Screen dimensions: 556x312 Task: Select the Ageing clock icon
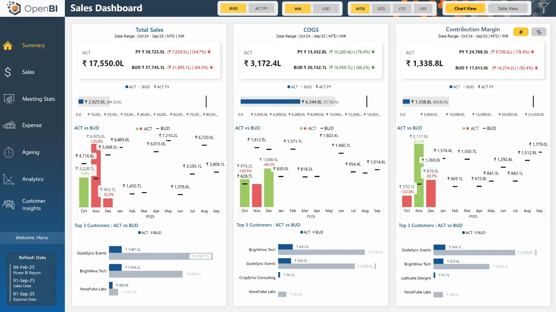[9, 152]
